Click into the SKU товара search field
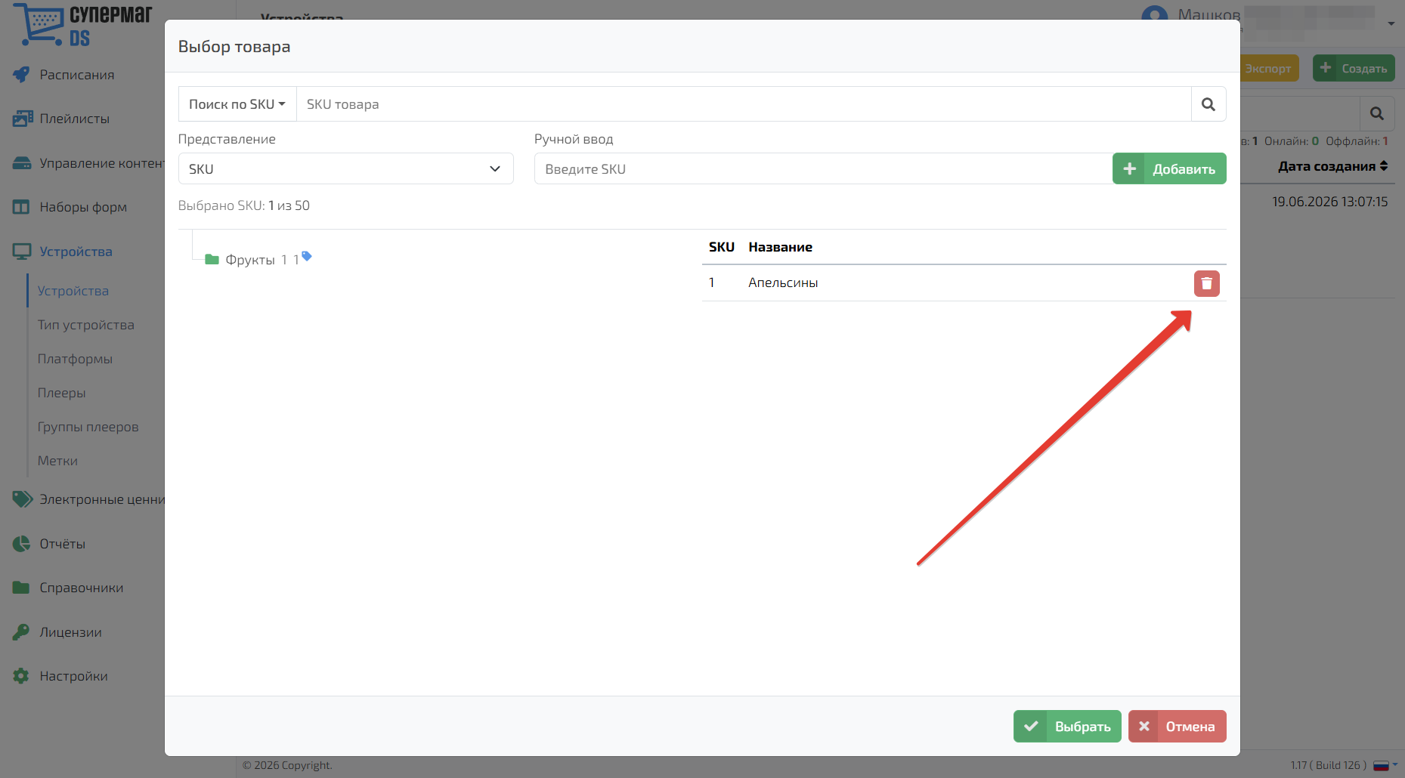This screenshot has width=1405, height=778. click(x=744, y=104)
